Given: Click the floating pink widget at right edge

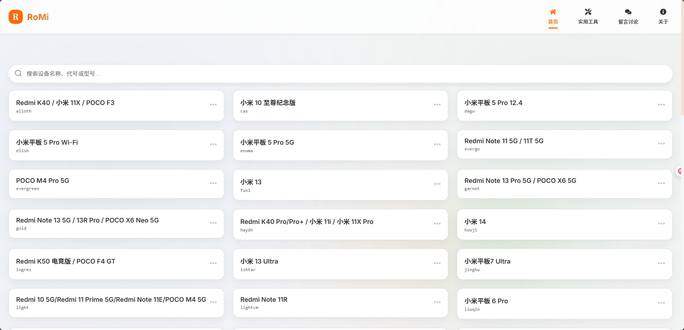Looking at the screenshot, I should pyautogui.click(x=679, y=171).
